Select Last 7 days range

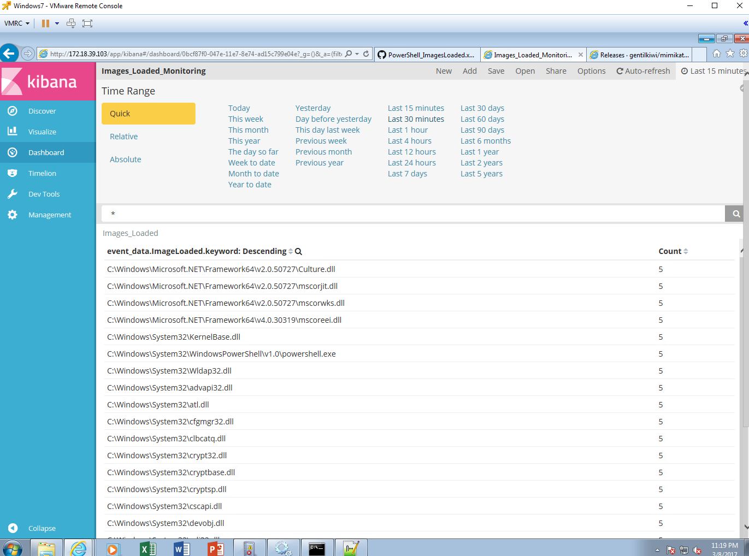tap(408, 174)
